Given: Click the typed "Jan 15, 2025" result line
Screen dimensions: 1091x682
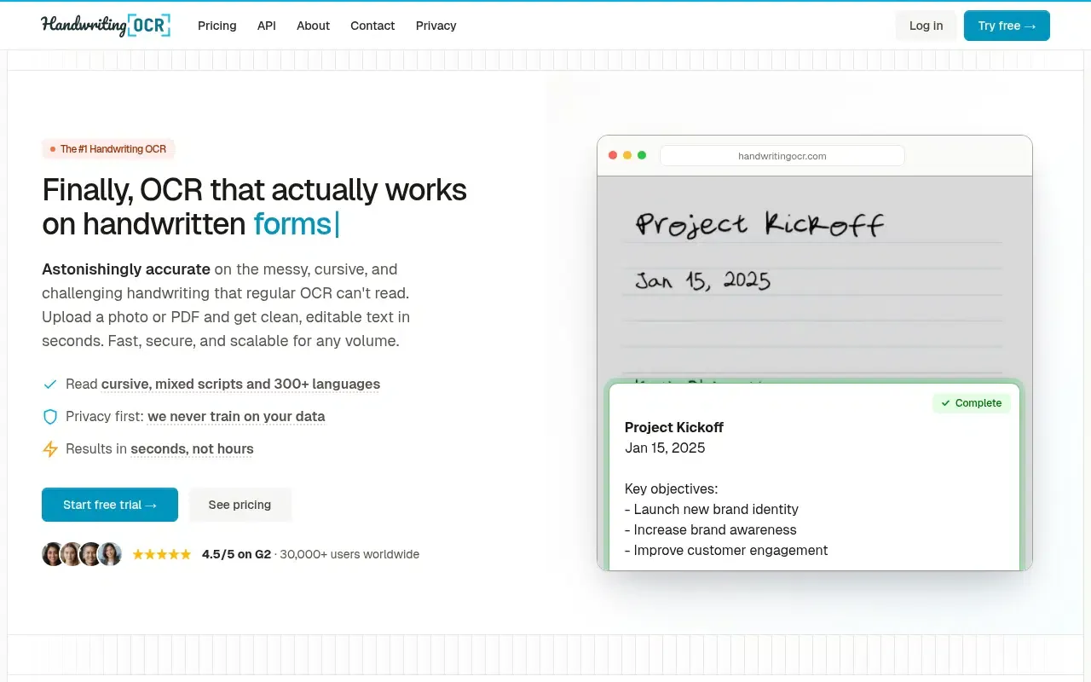Looking at the screenshot, I should pos(665,448).
